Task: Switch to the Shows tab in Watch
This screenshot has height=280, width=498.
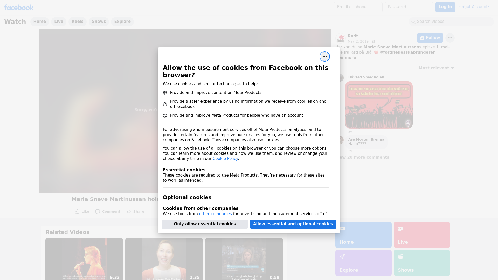Action: [99, 22]
